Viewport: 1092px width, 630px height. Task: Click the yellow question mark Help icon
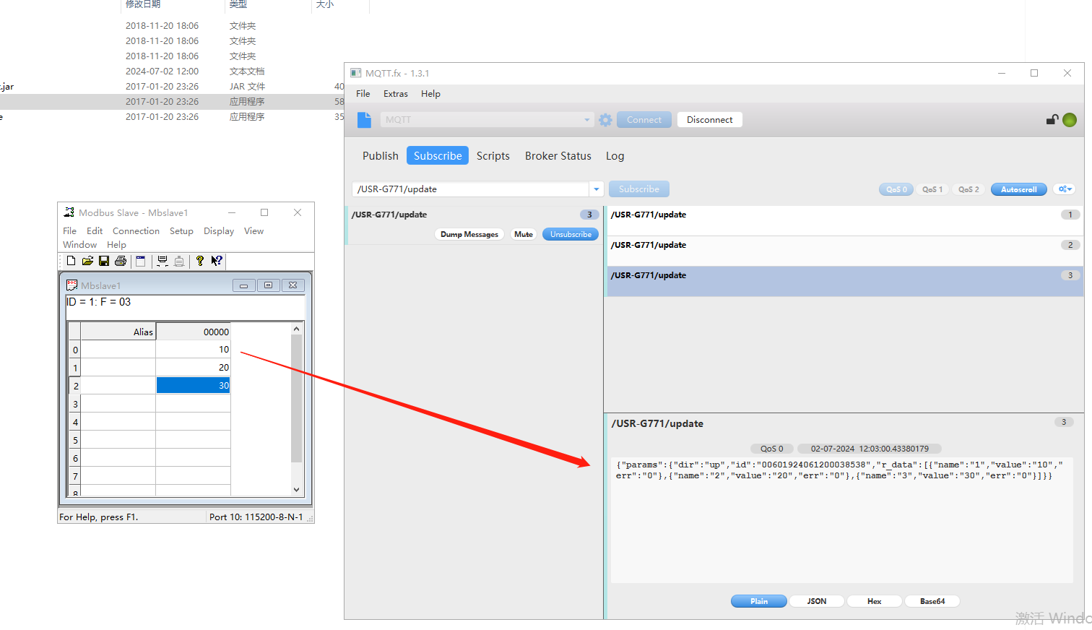pyautogui.click(x=200, y=261)
